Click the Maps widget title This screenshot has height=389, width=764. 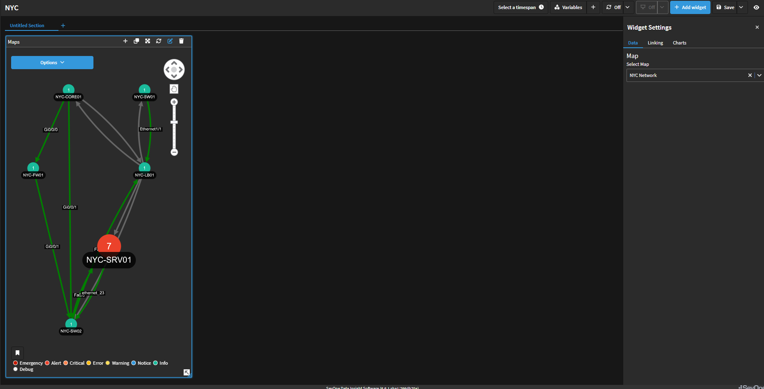(x=14, y=42)
